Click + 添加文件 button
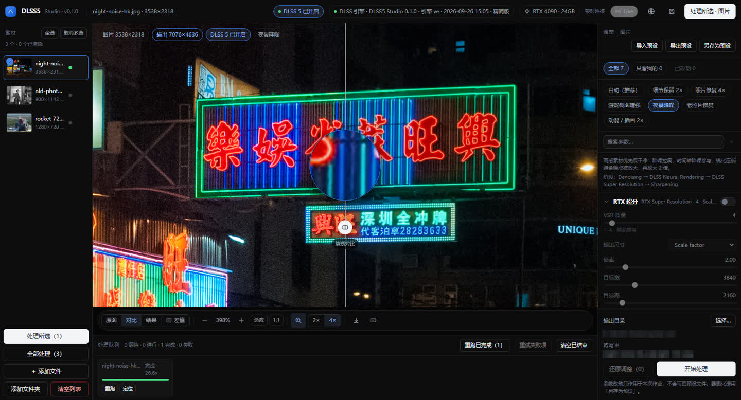Image resolution: width=741 pixels, height=400 pixels. point(46,371)
